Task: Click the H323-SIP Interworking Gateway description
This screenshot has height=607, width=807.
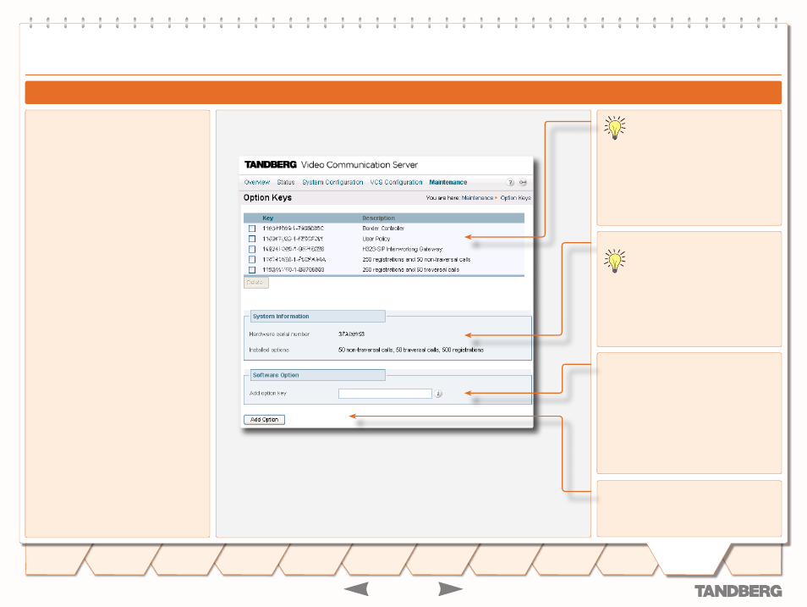Action: pos(402,249)
